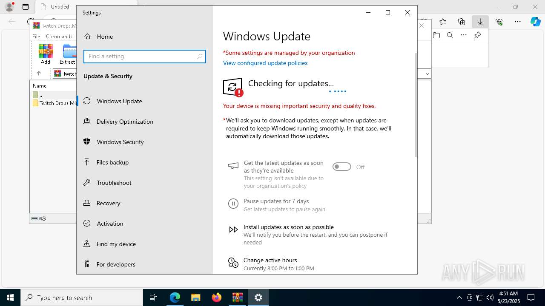Open the WinRAR Commands menu

point(59,37)
